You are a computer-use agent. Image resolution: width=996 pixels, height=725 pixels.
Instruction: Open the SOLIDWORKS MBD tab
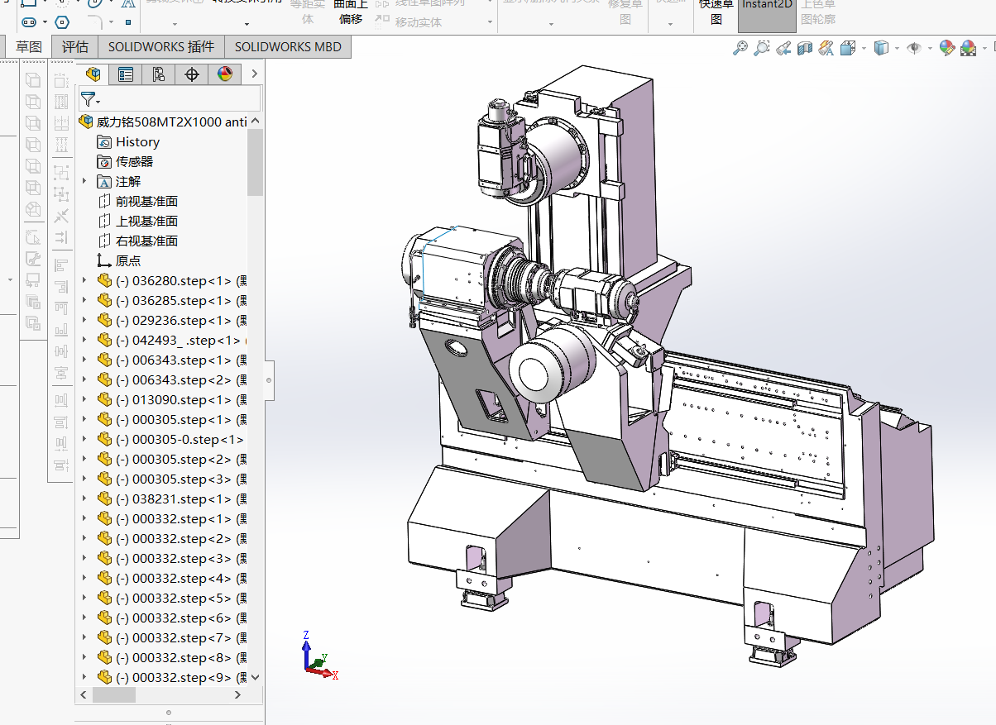tap(288, 47)
